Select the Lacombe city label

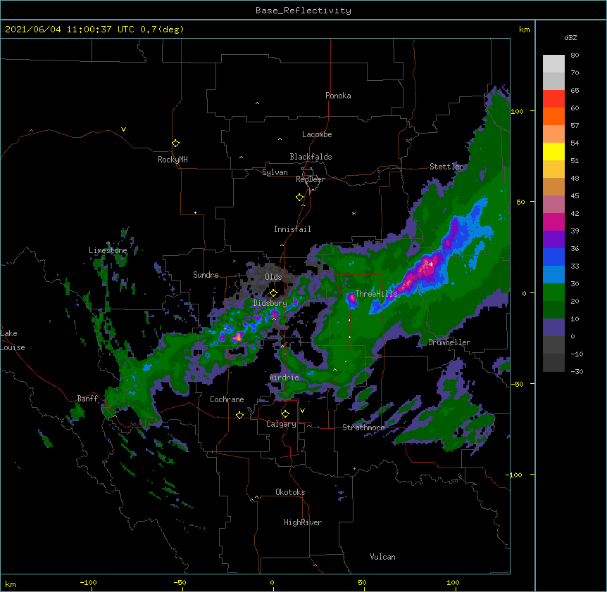tap(317, 134)
